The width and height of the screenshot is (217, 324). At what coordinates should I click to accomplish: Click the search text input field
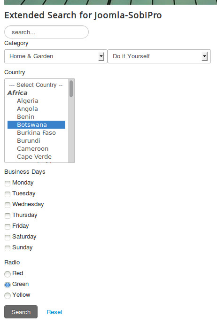46,32
